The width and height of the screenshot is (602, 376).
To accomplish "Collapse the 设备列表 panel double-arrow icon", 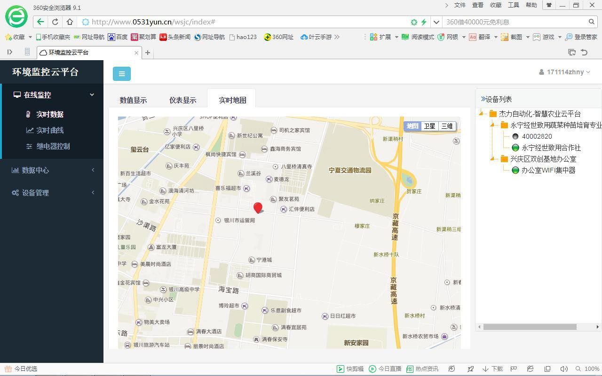I will tap(483, 99).
